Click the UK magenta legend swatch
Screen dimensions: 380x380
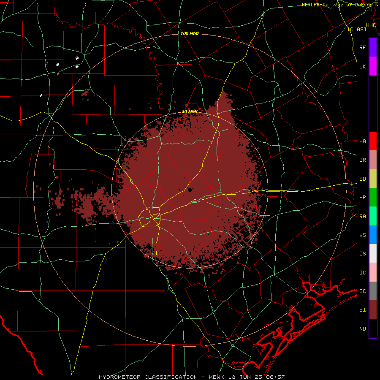(373, 66)
